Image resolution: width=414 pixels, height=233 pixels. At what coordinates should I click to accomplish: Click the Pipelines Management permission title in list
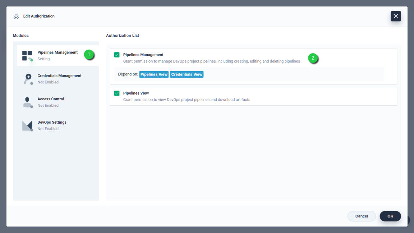pyautogui.click(x=143, y=55)
